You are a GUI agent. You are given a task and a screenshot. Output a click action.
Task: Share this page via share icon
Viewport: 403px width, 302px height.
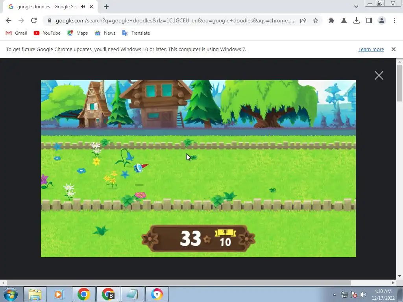coord(303,20)
